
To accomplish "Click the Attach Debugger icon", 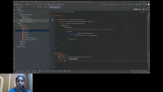I will click(131, 5).
